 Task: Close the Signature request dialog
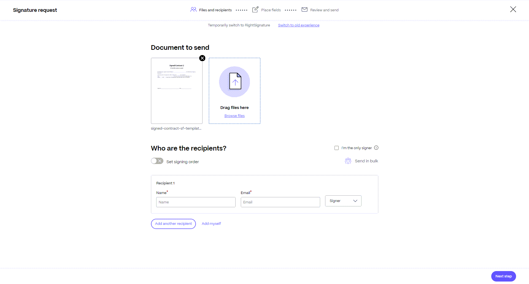point(513,9)
